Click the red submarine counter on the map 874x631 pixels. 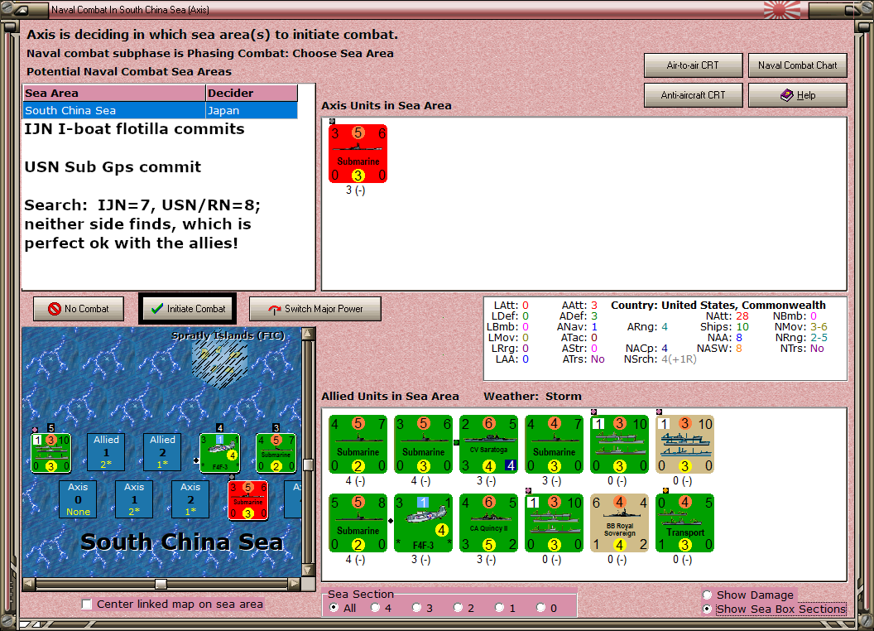(248, 500)
